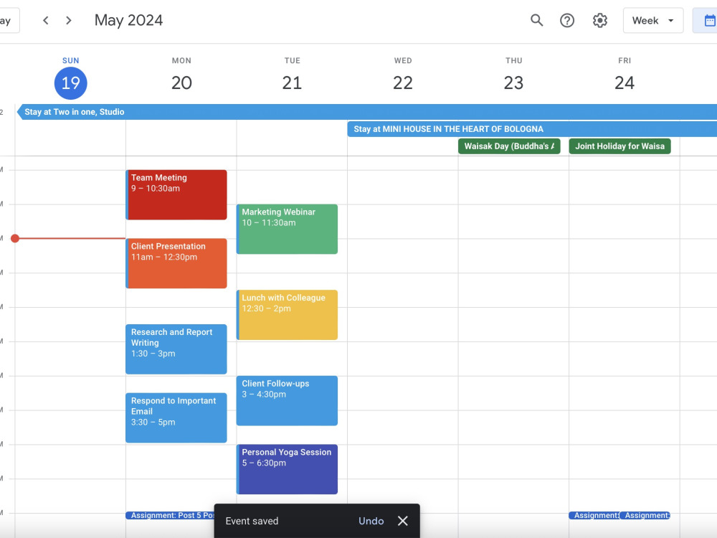
Task: Open the Client Presentation event
Action: coord(176,263)
